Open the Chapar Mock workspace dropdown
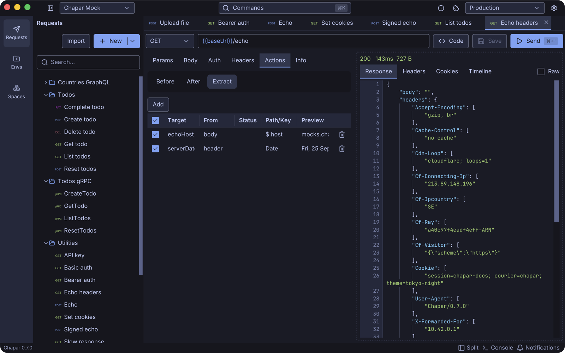 tap(97, 8)
